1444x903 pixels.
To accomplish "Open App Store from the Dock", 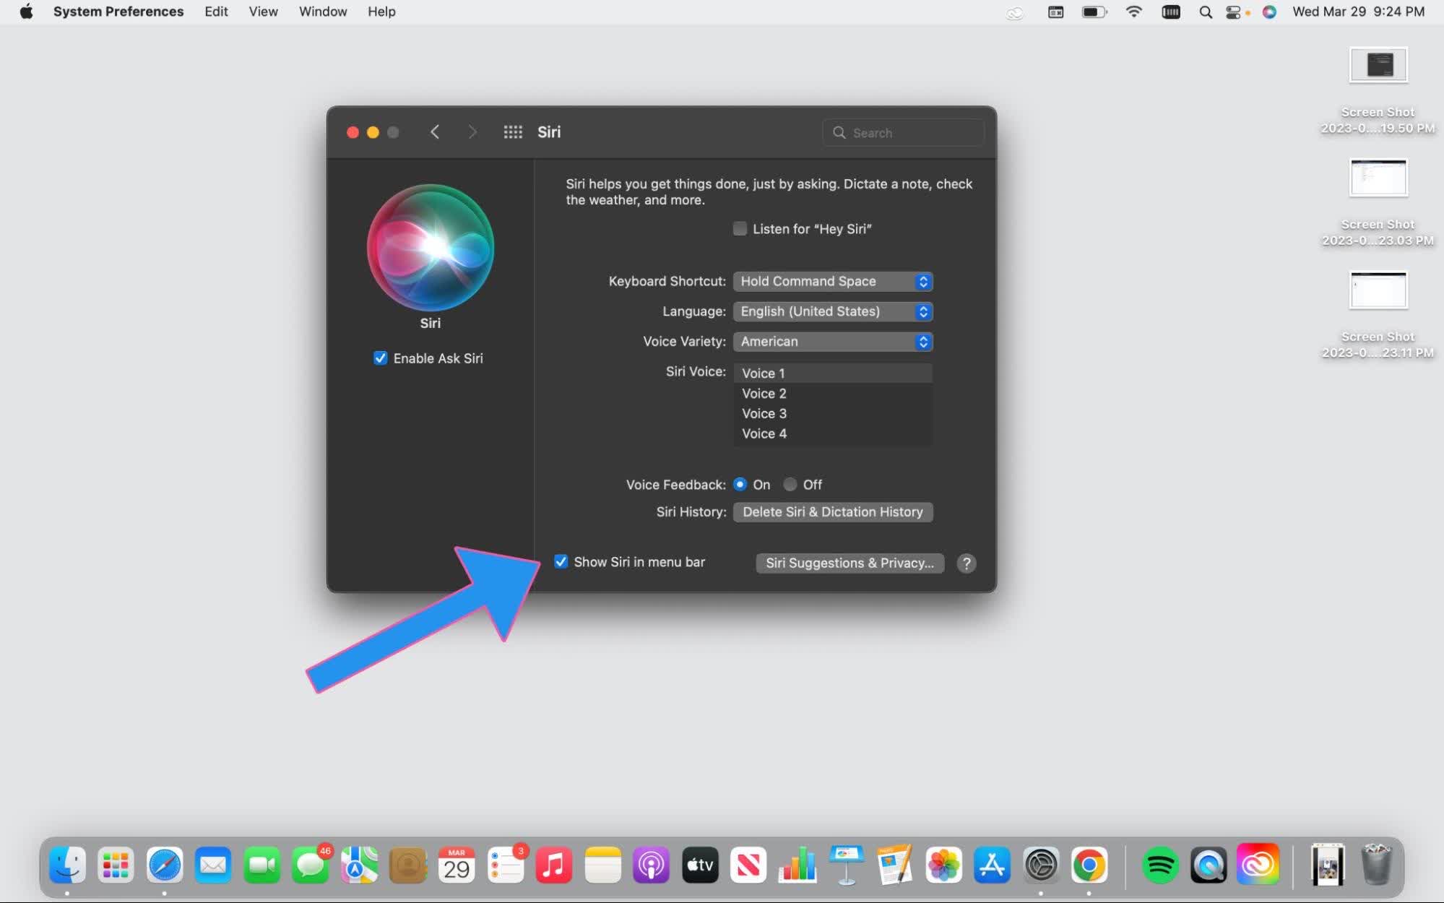I will tap(992, 865).
